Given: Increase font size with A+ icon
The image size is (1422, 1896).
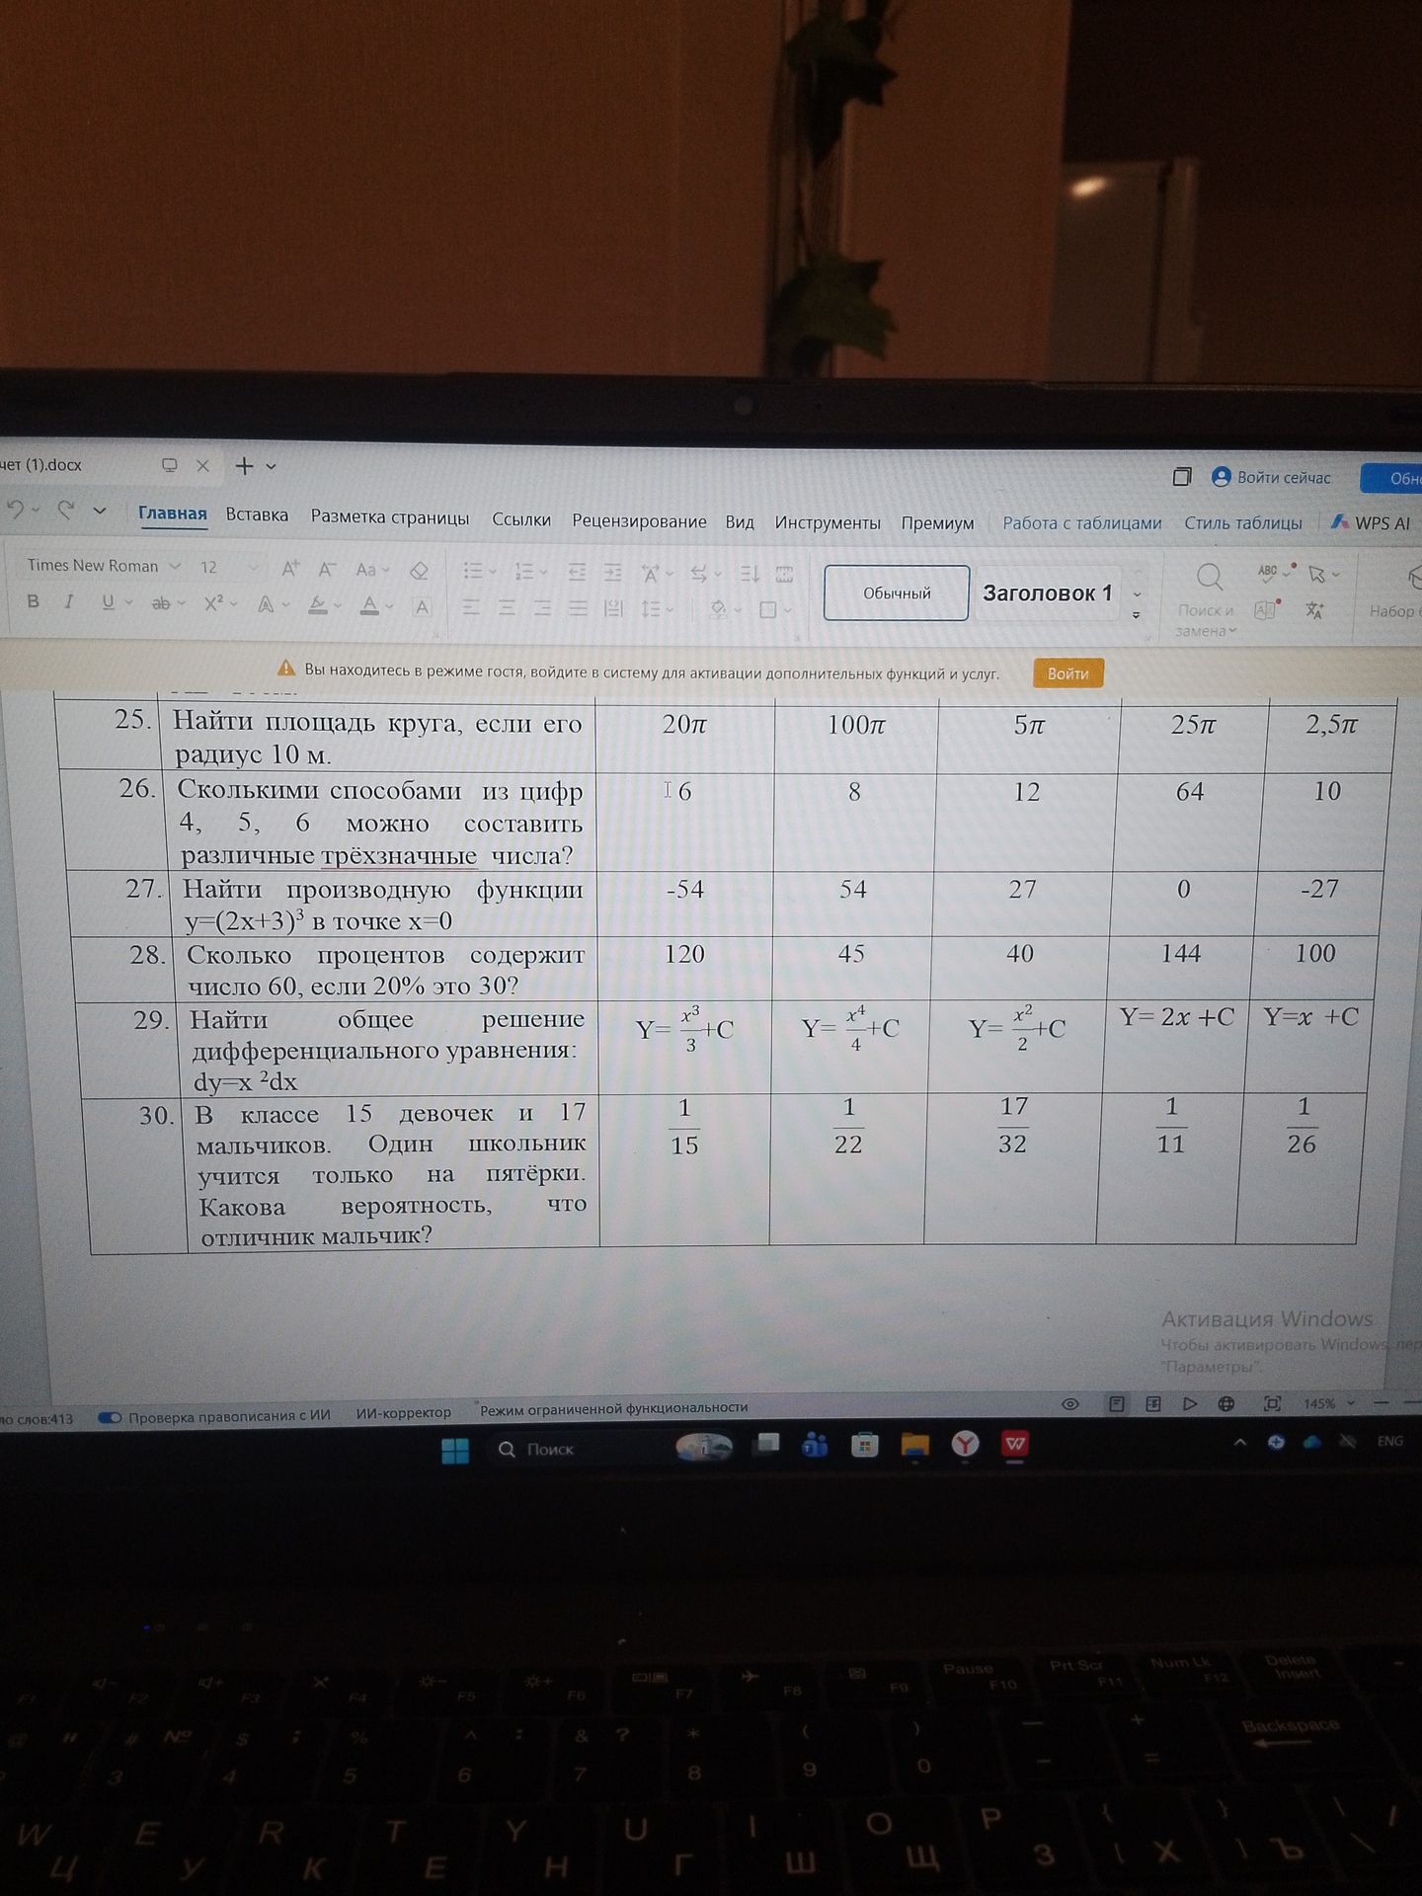Looking at the screenshot, I should (x=289, y=568).
